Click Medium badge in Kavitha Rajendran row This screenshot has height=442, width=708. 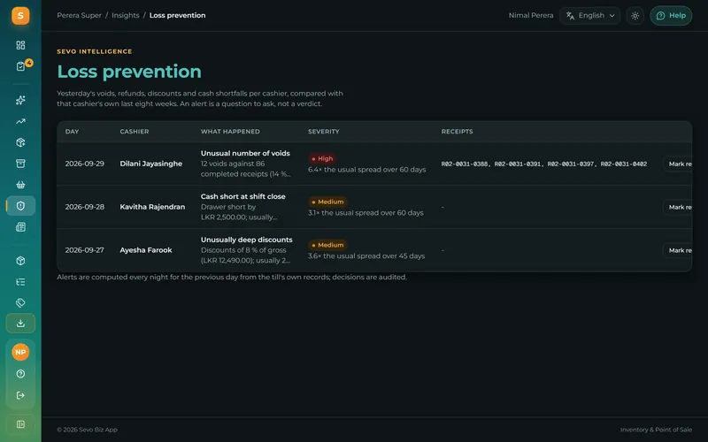(x=327, y=202)
